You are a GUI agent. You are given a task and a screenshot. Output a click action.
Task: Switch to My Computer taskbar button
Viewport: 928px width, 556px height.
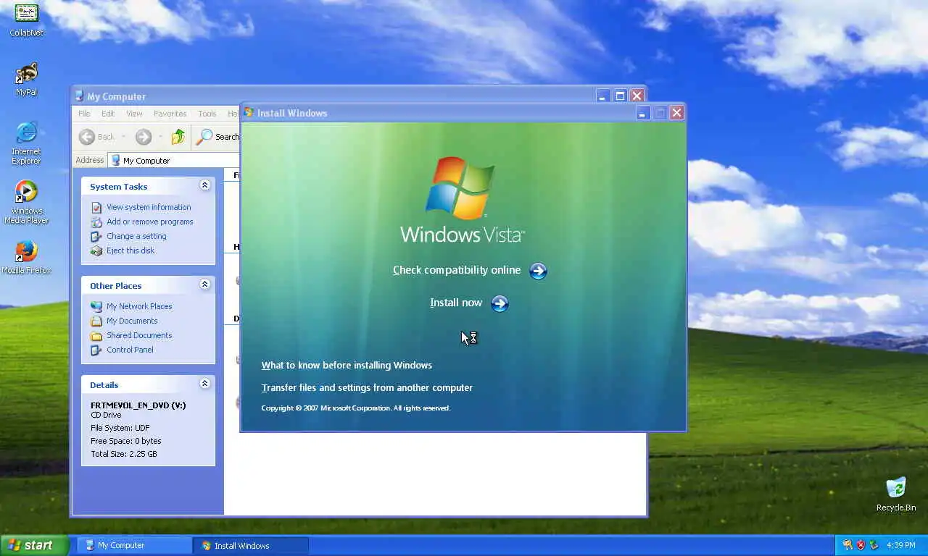point(135,545)
